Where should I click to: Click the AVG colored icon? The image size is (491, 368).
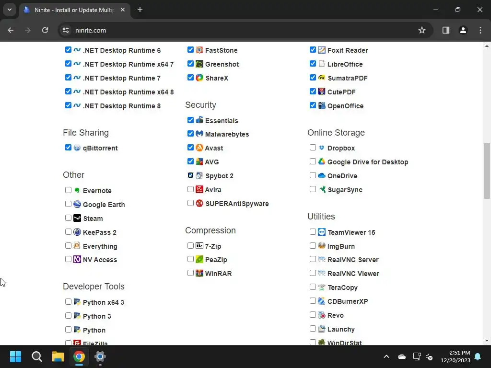click(199, 162)
